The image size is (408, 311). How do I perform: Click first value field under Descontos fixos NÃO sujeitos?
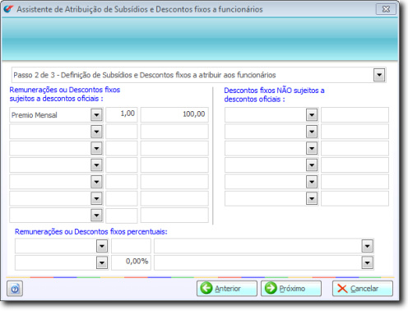pyautogui.click(x=355, y=114)
